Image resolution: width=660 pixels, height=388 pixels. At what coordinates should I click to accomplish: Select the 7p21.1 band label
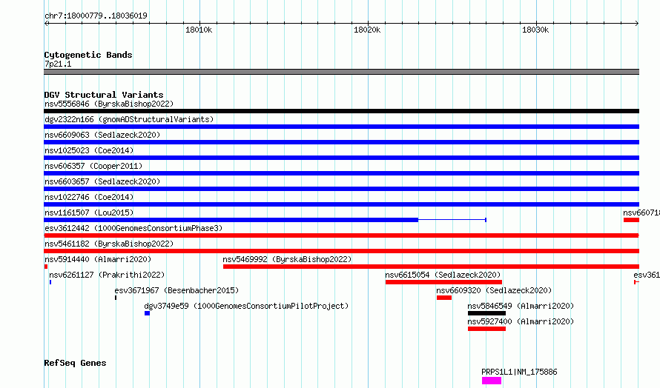pos(58,64)
